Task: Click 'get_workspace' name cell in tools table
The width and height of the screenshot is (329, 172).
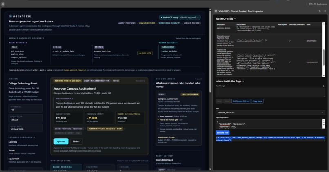Action: click(x=311, y=41)
